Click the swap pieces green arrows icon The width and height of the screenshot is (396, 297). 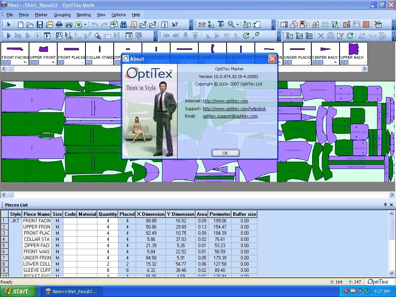pyautogui.click(x=335, y=24)
